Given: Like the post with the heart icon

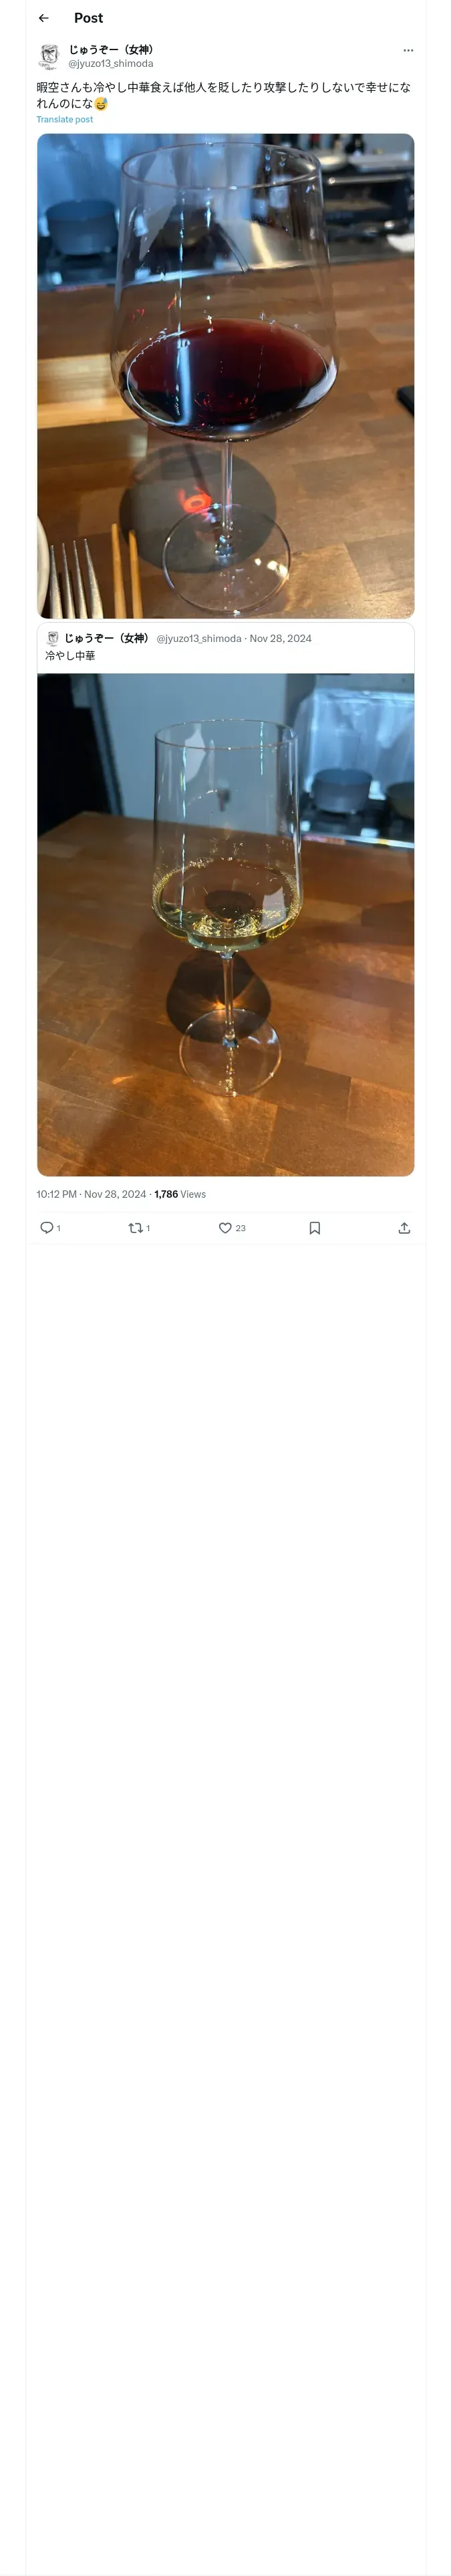Looking at the screenshot, I should (225, 1228).
